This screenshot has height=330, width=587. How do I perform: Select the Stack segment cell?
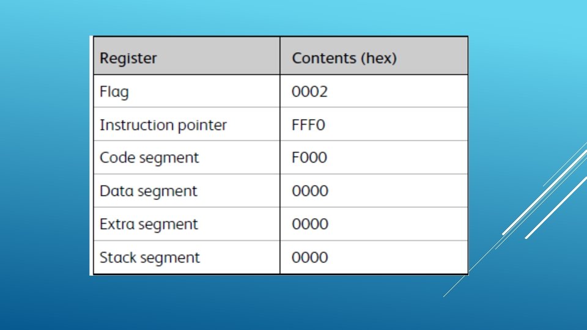click(186, 257)
